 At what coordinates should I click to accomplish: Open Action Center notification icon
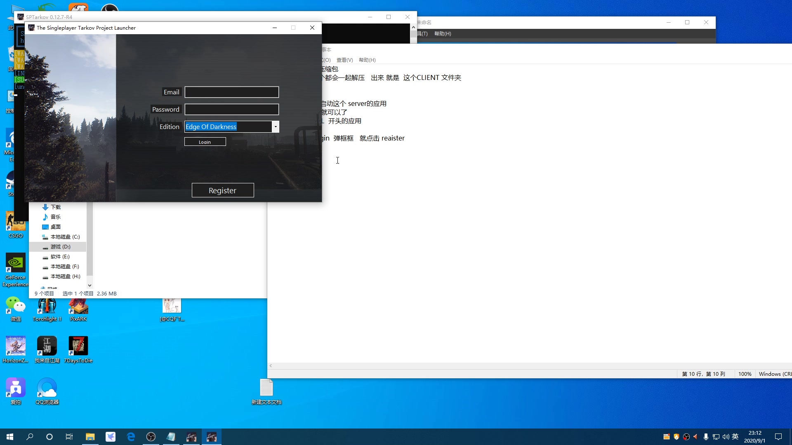[x=778, y=437]
